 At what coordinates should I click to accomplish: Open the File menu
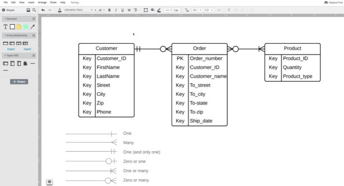point(6,3)
